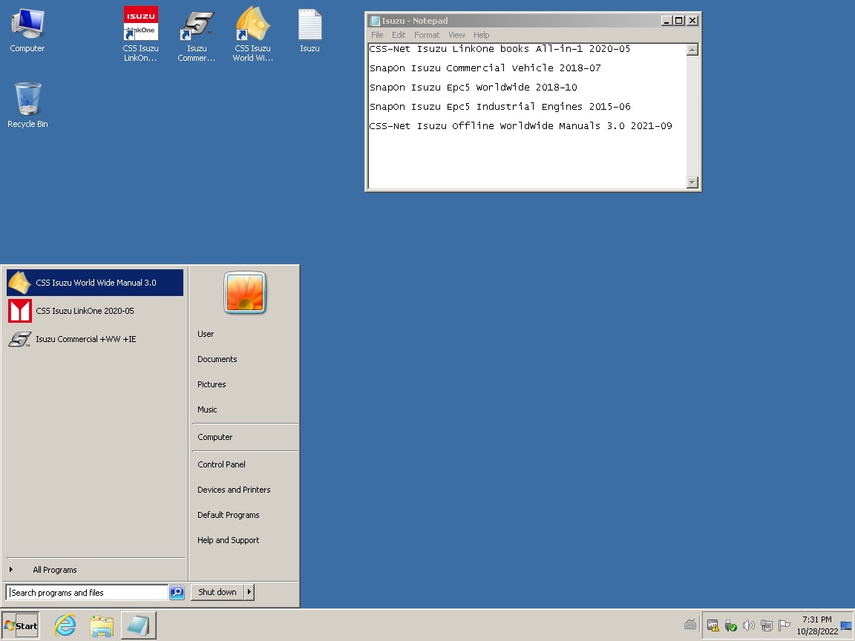
Task: Open Internet Explorer from taskbar
Action: pos(65,625)
